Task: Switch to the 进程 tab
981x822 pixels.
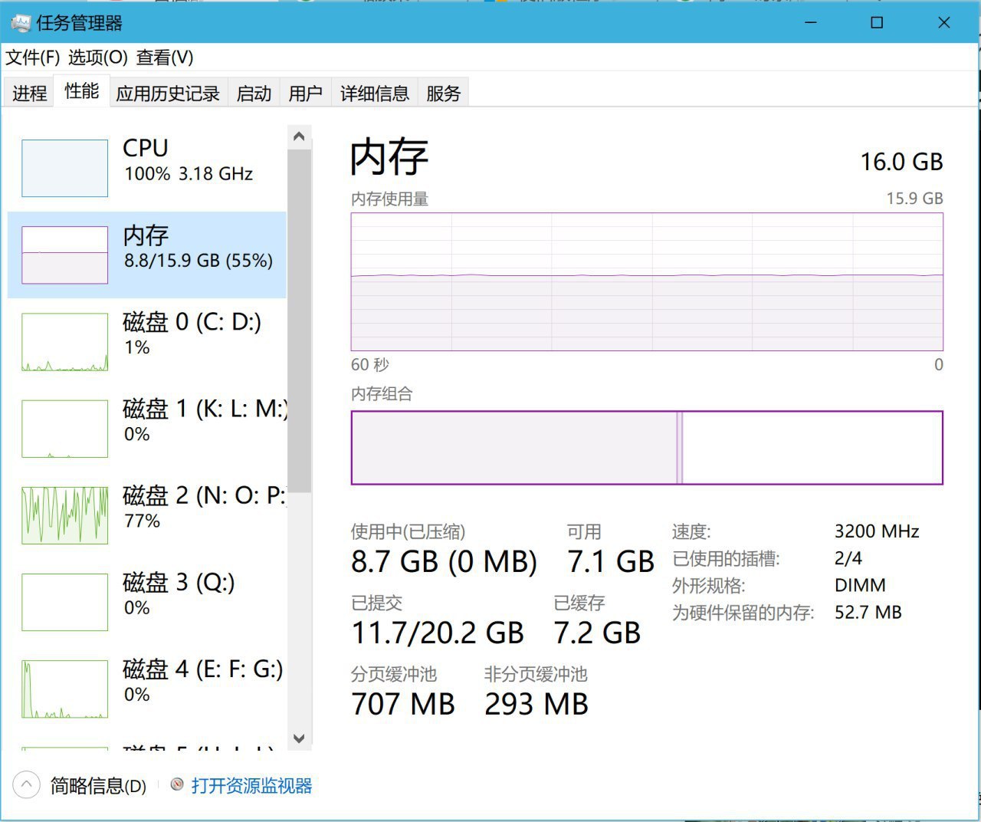Action: 30,93
